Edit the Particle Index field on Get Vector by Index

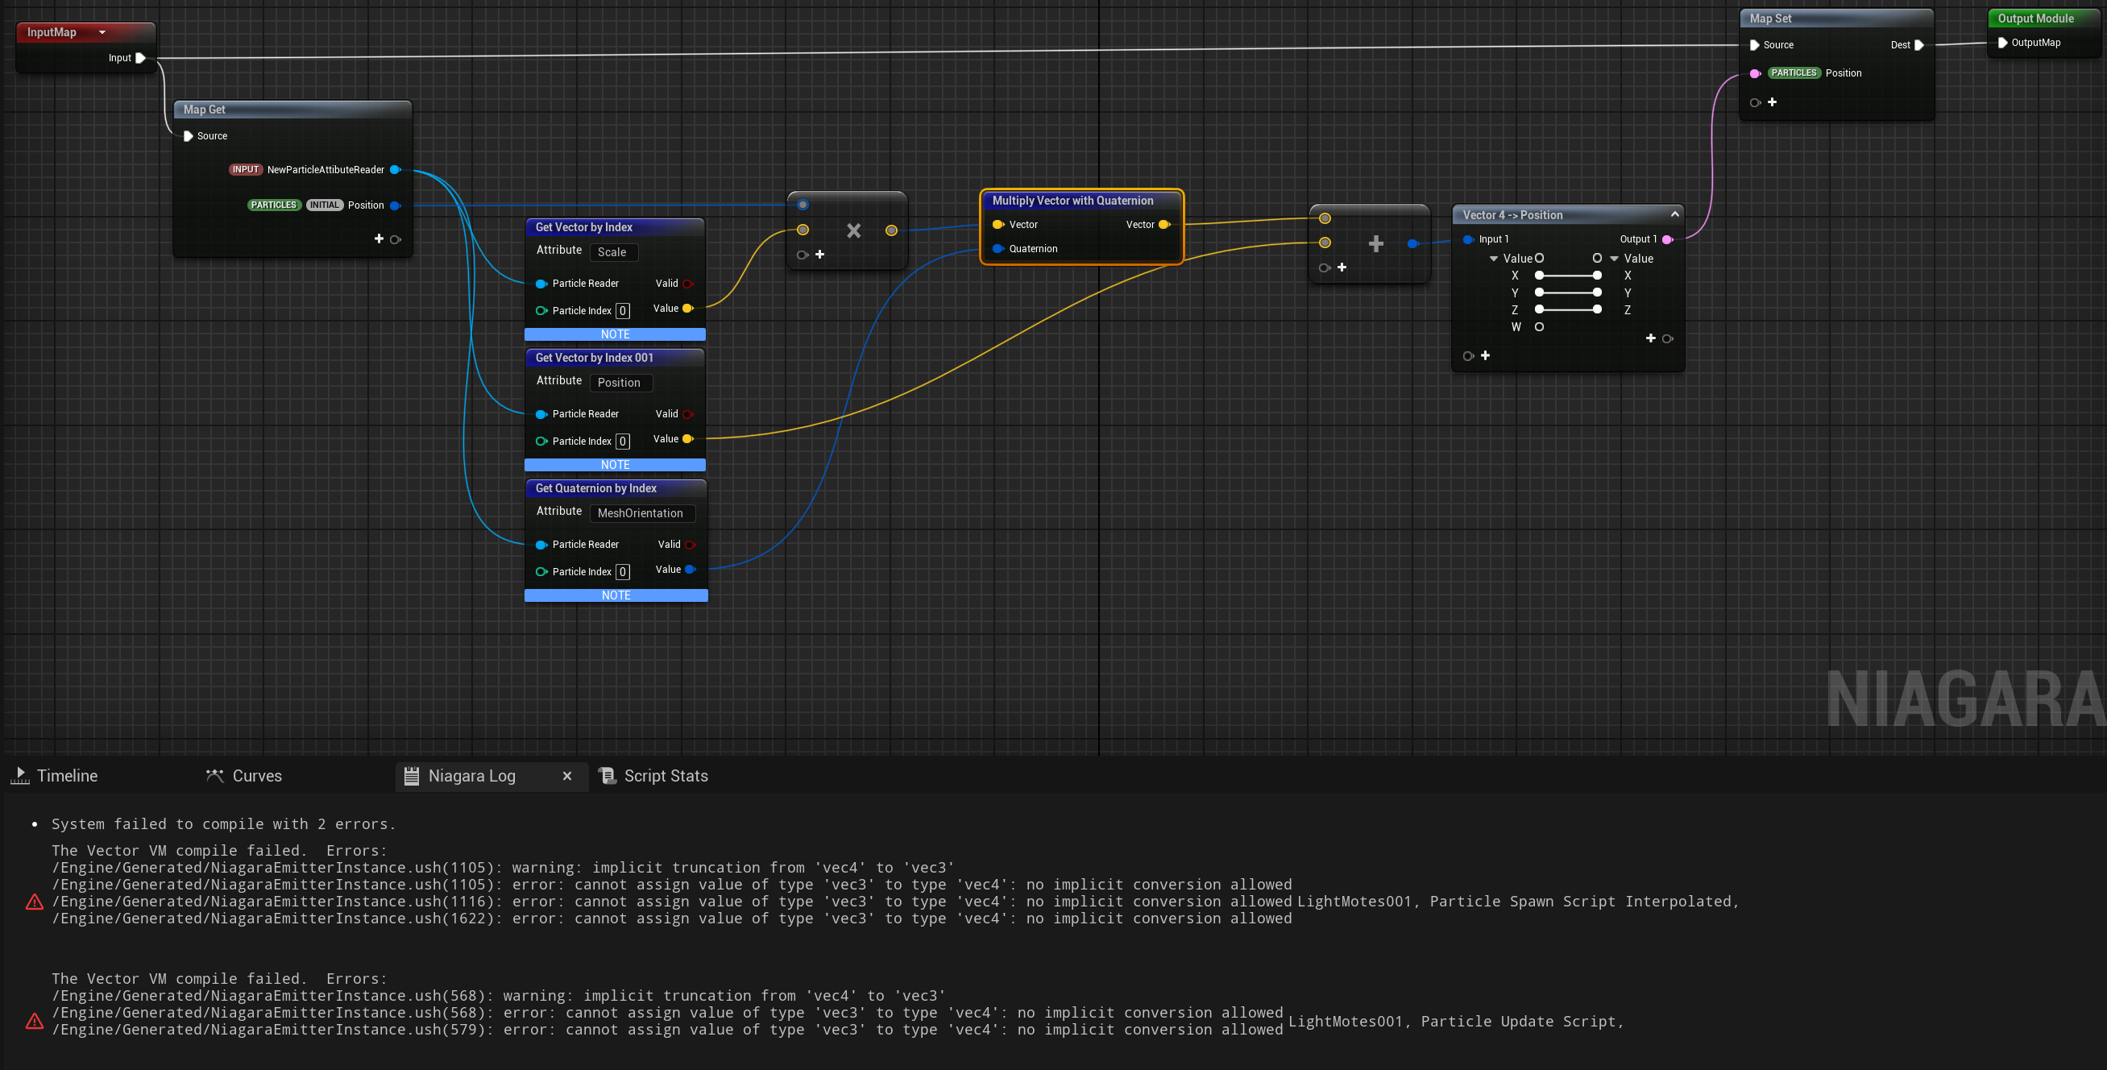(x=623, y=310)
